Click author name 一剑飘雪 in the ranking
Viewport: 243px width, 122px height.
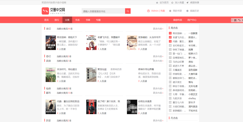[193, 33]
